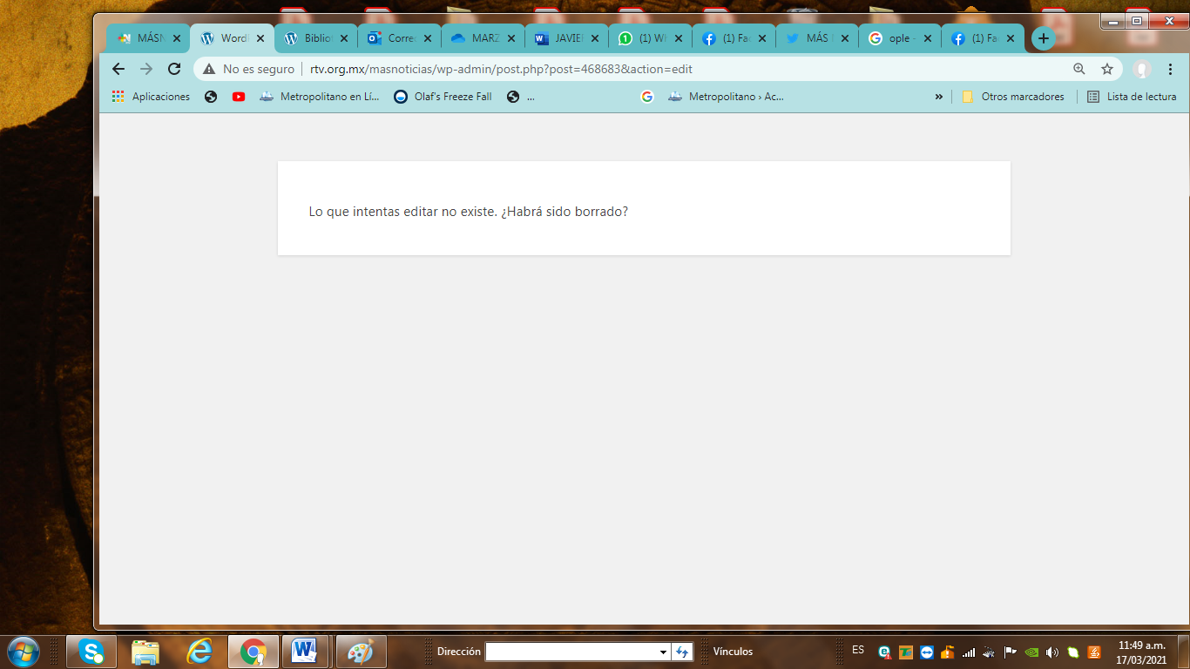Close the Bibliot tab
1190x669 pixels.
pos(343,38)
